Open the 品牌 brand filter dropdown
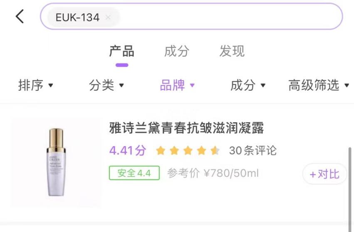The width and height of the screenshot is (354, 232). [177, 85]
